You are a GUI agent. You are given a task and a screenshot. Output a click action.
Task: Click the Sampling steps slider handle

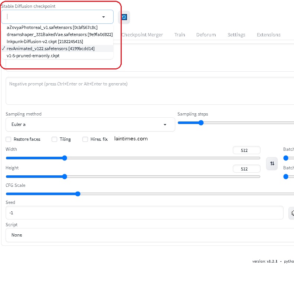pos(201,123)
